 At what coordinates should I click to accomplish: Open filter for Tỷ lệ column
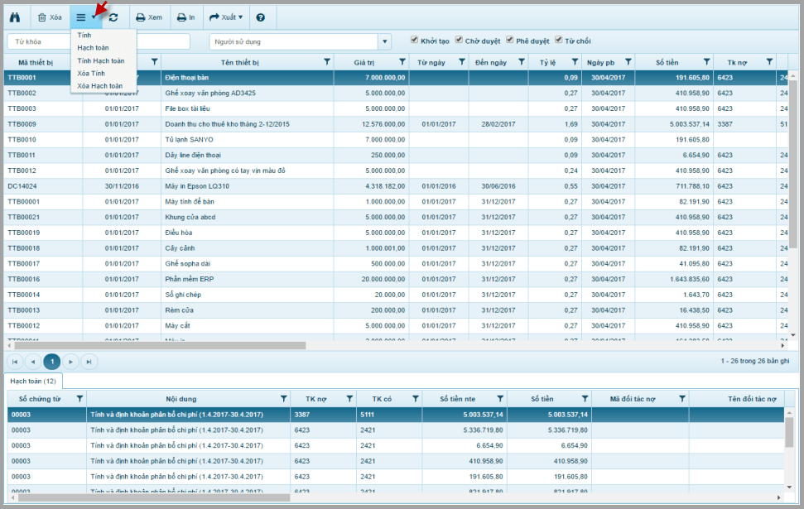[x=575, y=62]
